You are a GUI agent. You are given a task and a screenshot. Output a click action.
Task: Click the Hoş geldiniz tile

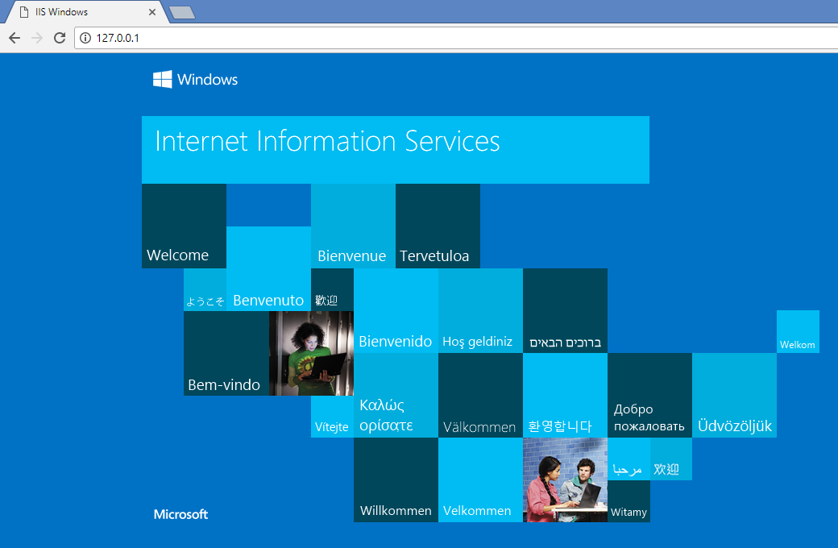(x=480, y=310)
